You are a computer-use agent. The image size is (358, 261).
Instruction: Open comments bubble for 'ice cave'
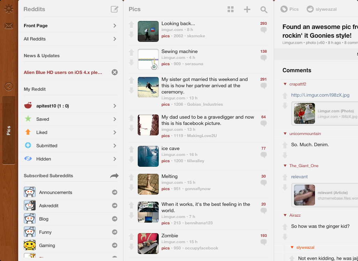point(264,155)
